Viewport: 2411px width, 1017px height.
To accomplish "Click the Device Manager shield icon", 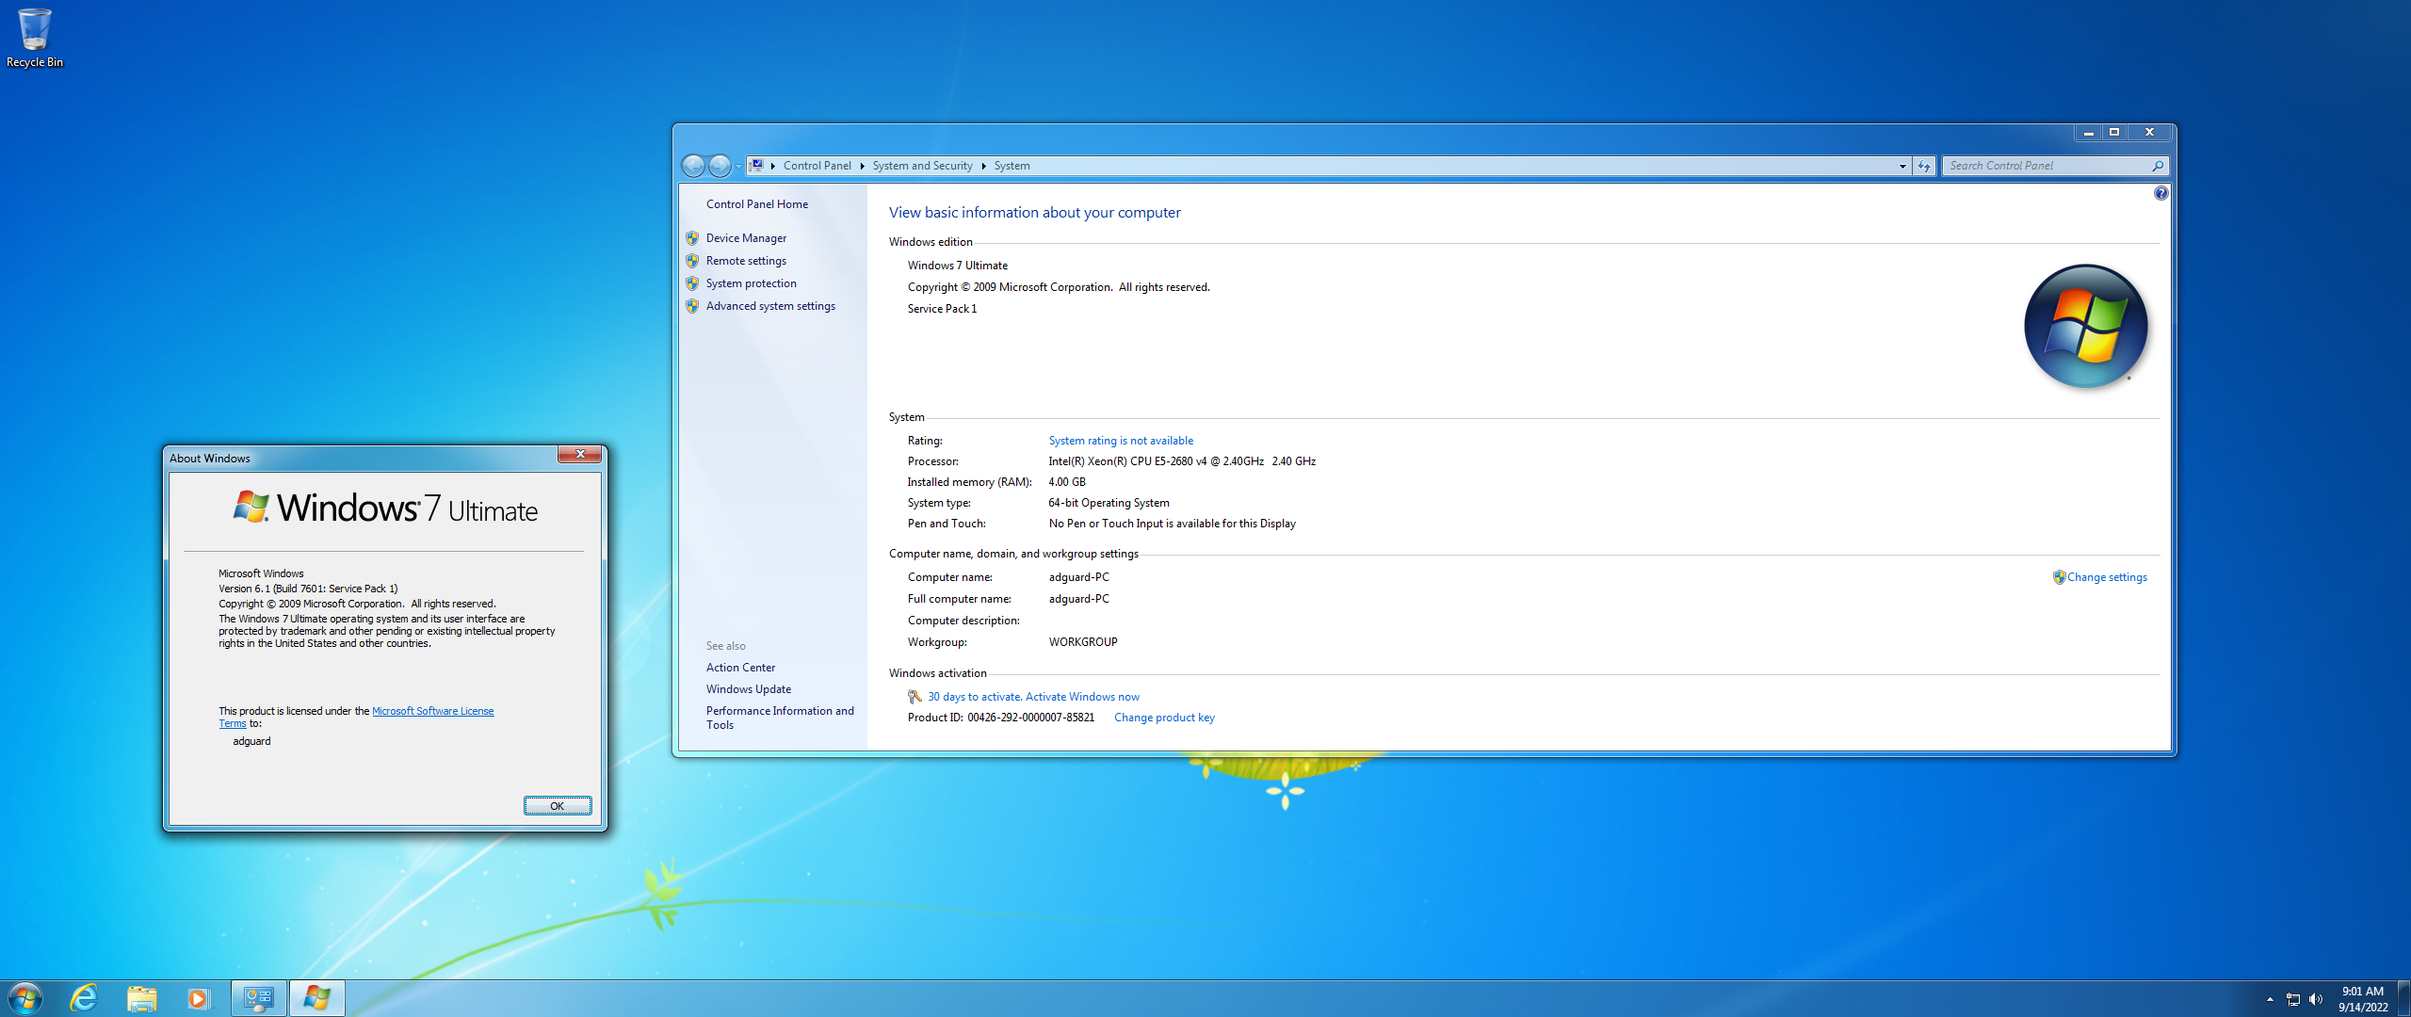I will 692,238.
